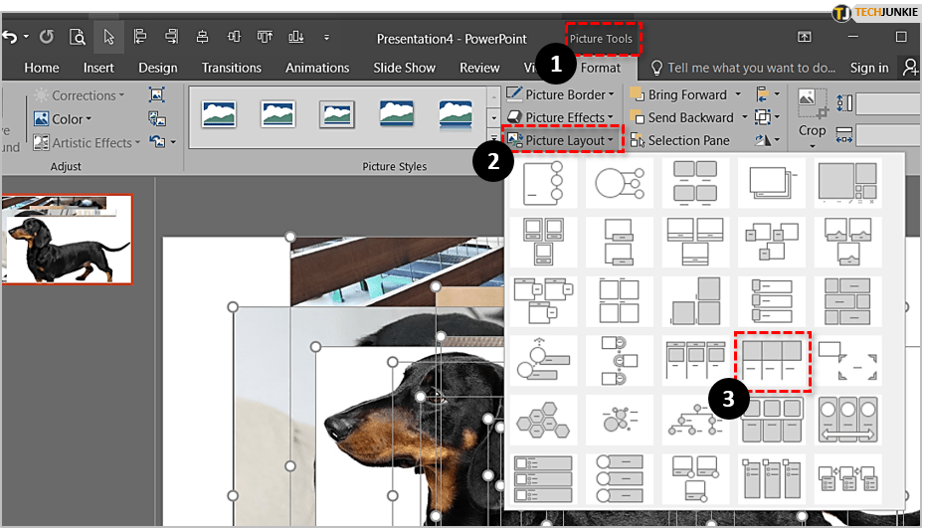Click the Artistic Effects icon

(x=42, y=142)
